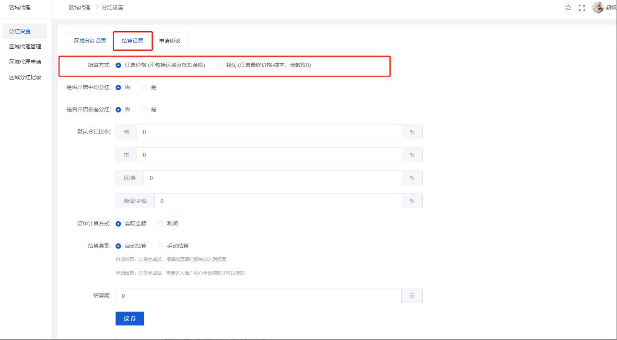Image resolution: width=617 pixels, height=340 pixels.
Task: Select 利润 settlement method radio option
Action: [219, 65]
